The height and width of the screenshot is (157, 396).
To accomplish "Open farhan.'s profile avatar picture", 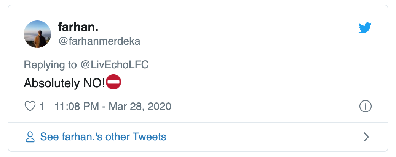I will point(37,34).
